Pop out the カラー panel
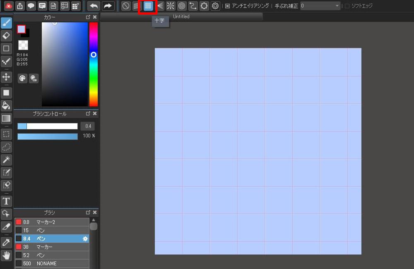This screenshot has width=414, height=269. click(x=88, y=17)
